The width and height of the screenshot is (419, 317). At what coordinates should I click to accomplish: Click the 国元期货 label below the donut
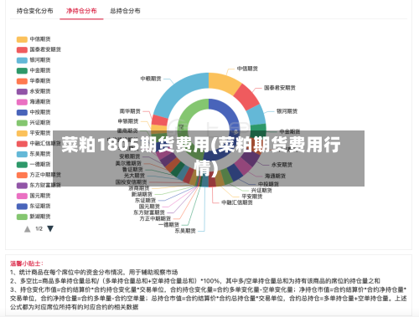[x=149, y=207]
